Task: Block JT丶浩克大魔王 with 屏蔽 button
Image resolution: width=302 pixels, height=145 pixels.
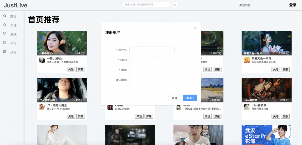Action: [81, 116]
